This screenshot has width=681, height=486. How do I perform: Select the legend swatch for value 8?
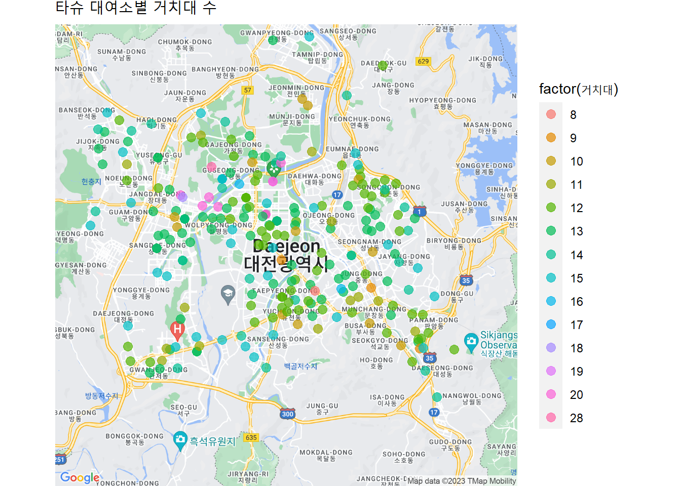(x=551, y=114)
